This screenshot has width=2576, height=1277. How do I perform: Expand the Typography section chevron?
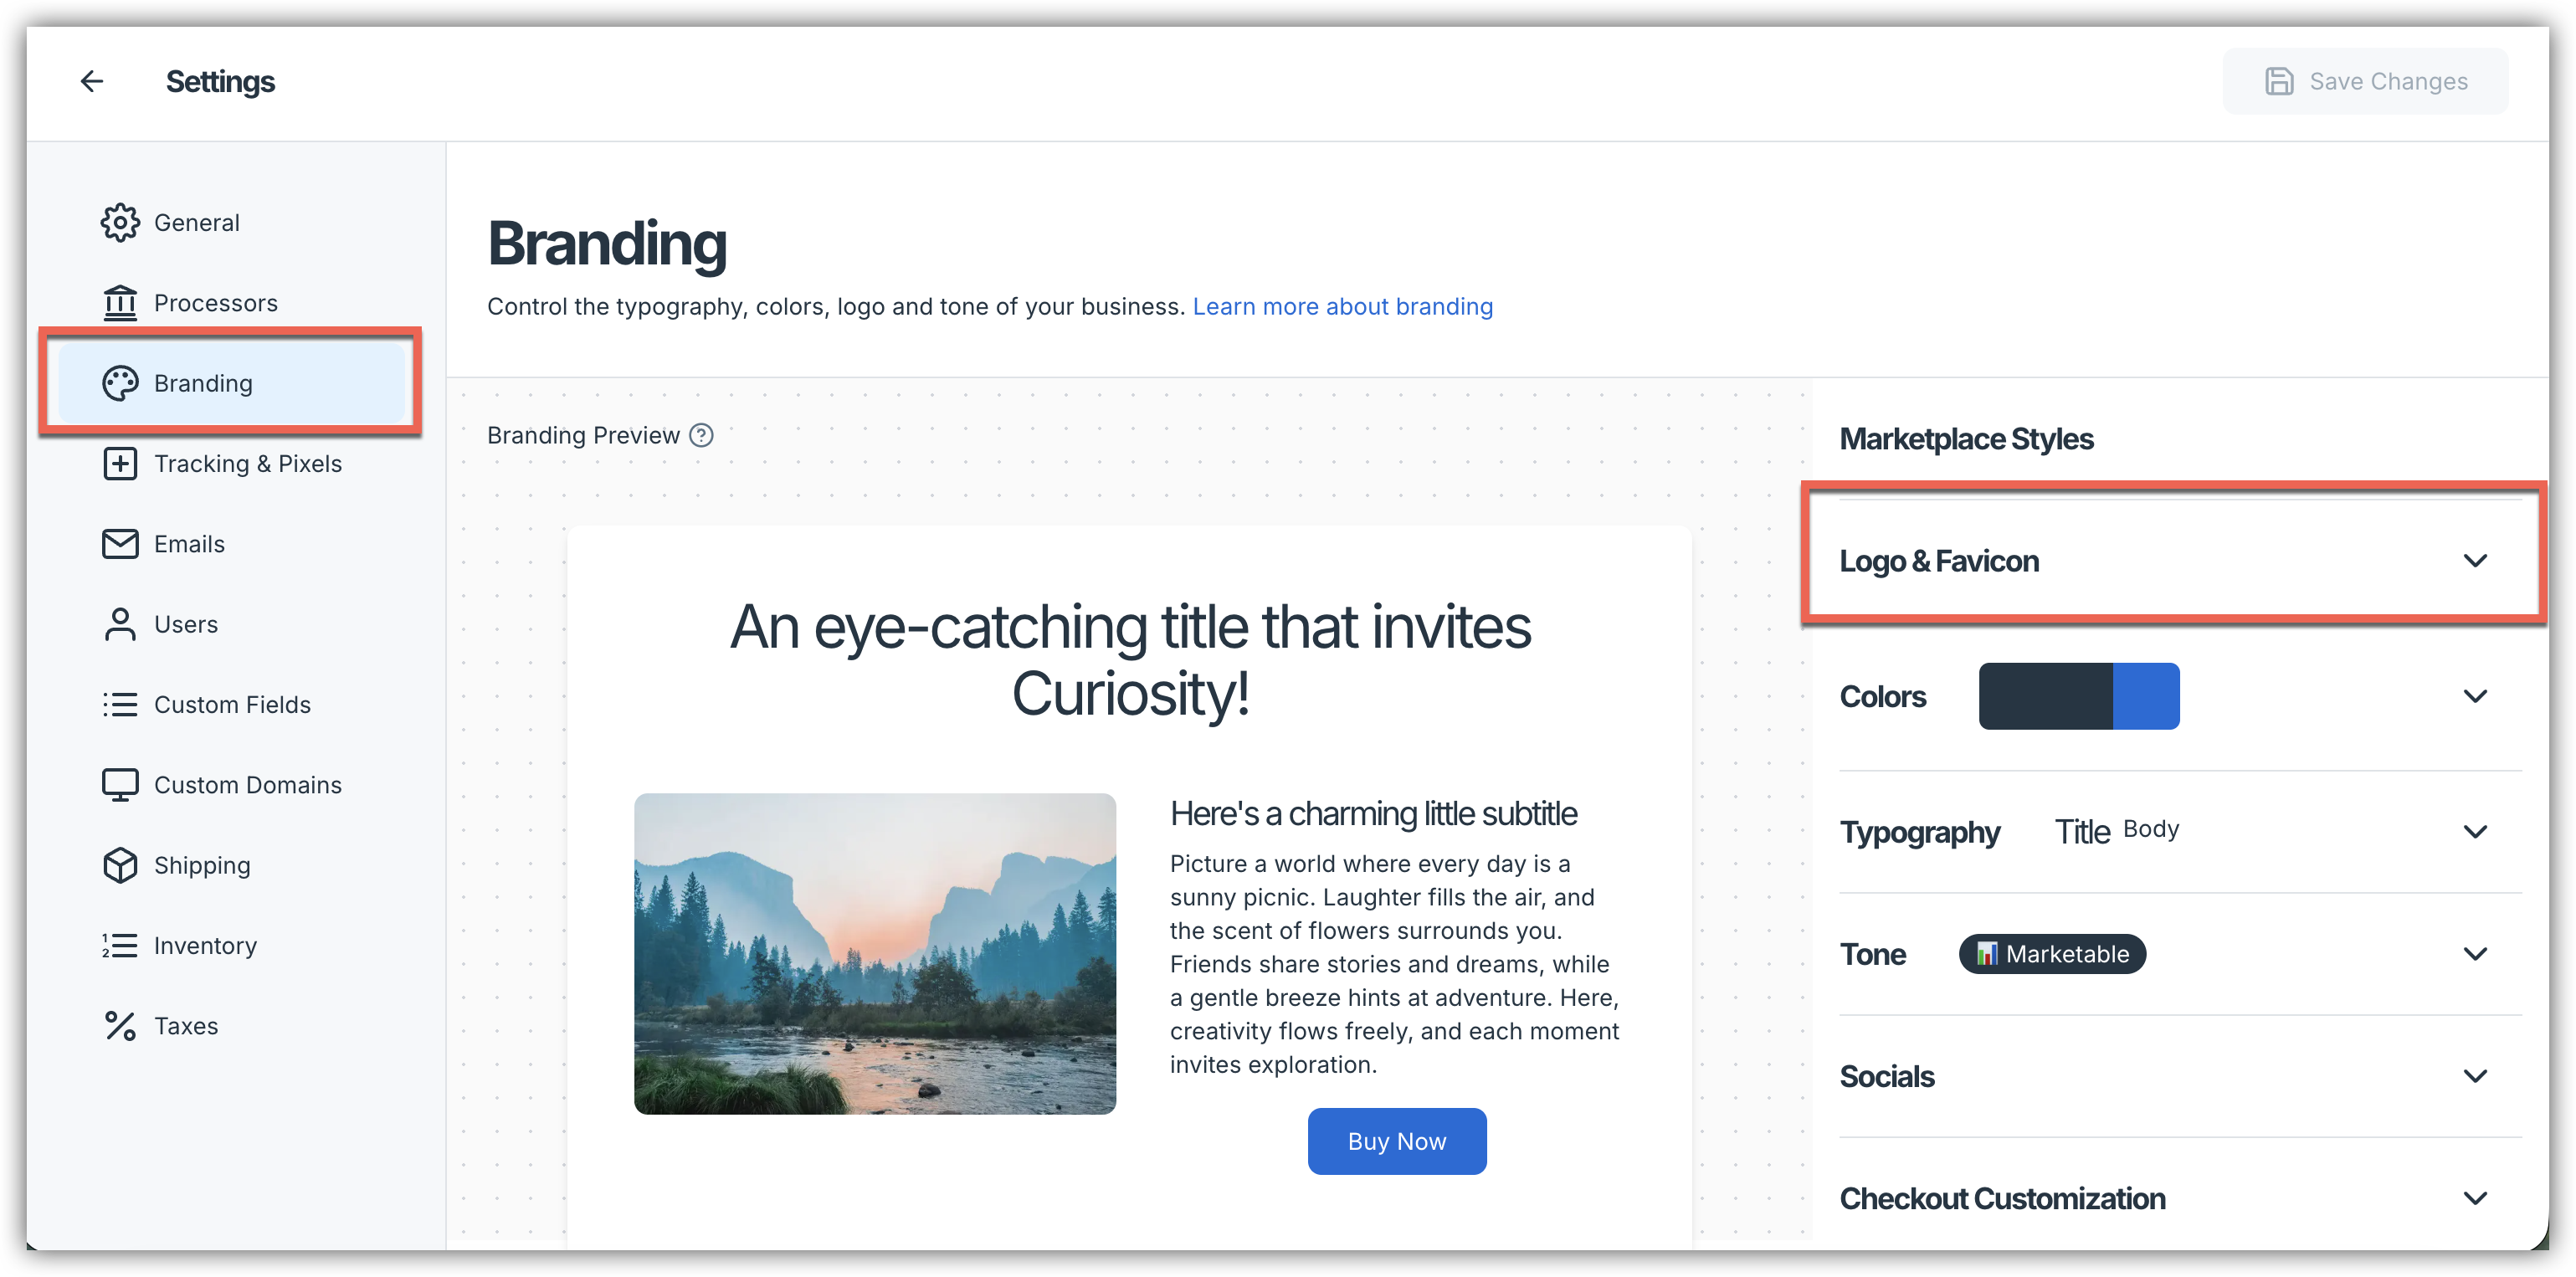pos(2474,832)
